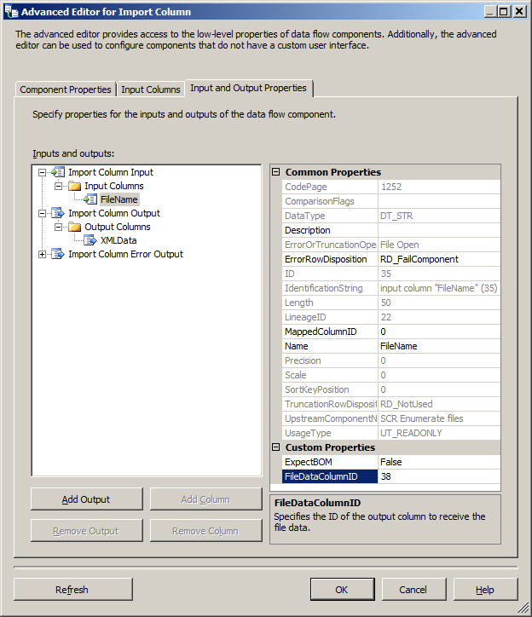Click the Advanced Editor title bar icon
The height and width of the screenshot is (617, 532).
(x=11, y=11)
